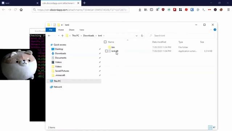Select Saved Pictures in navigation pane

coord(62,71)
